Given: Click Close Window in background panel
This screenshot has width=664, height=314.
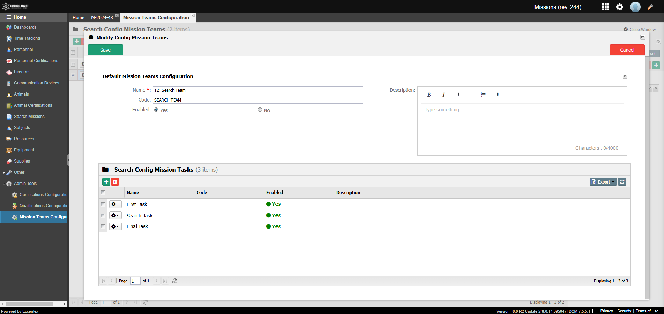Looking at the screenshot, I should (640, 29).
